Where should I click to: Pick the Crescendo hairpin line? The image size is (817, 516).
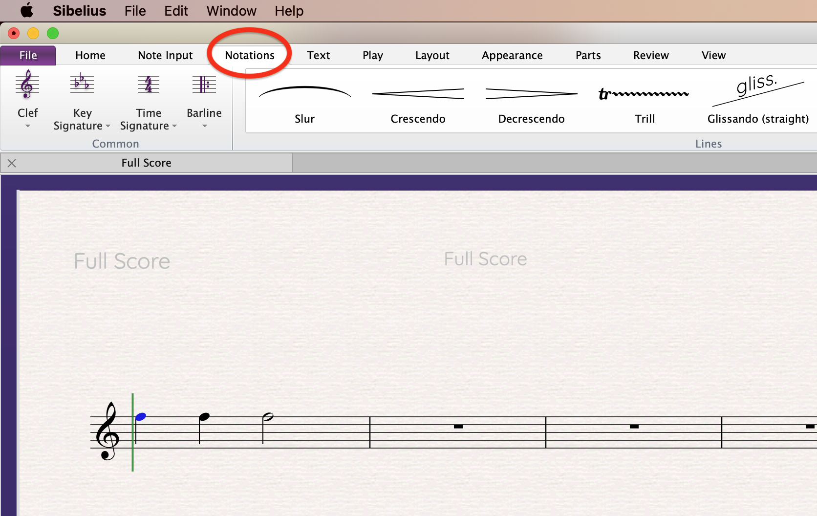(418, 93)
